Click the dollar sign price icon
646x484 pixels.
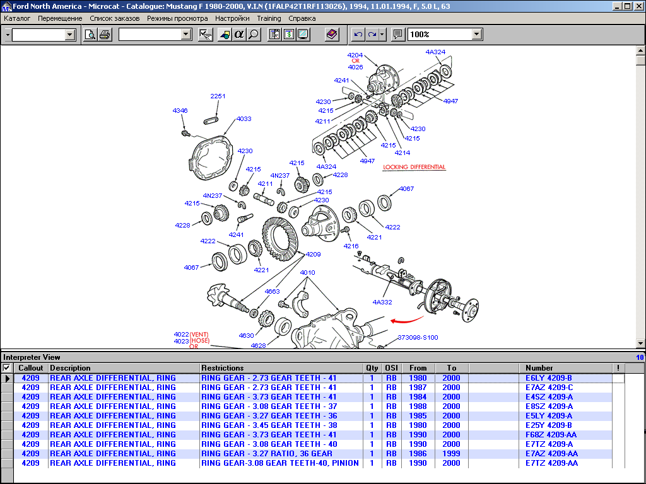click(x=289, y=35)
